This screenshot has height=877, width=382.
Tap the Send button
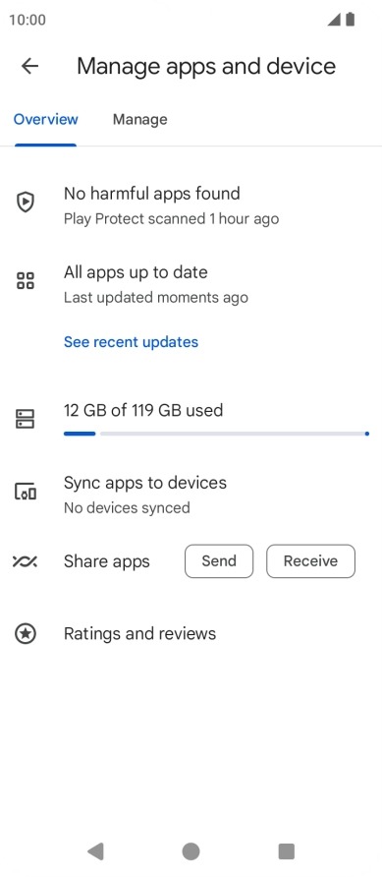tap(219, 561)
